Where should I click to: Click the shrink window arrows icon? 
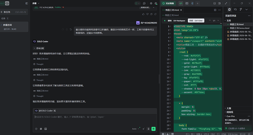[226, 3]
